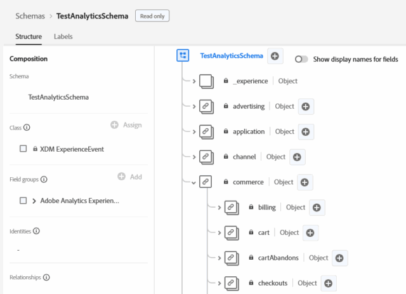Screen dimensions: 406x294
Task: Collapse the commerce object node
Action: [x=193, y=182]
